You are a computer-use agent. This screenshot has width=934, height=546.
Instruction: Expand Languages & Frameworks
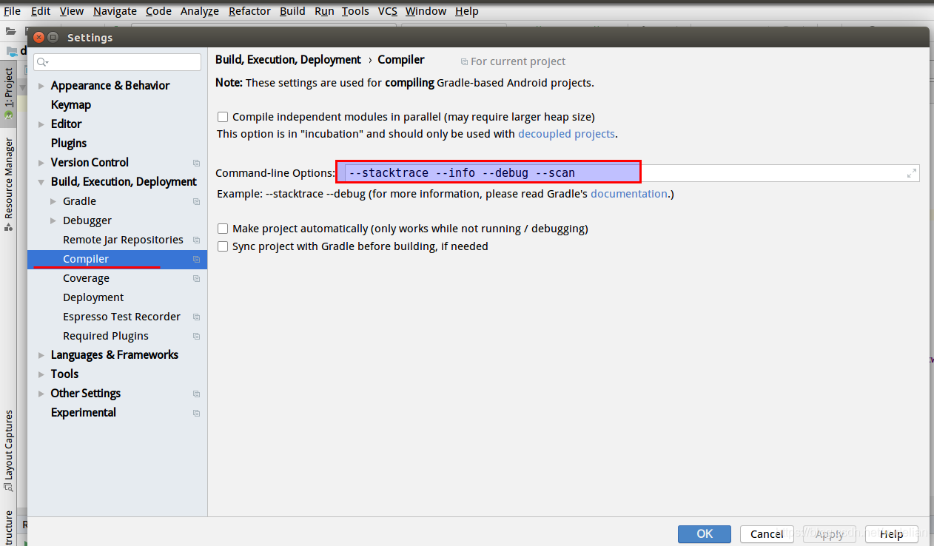click(41, 354)
